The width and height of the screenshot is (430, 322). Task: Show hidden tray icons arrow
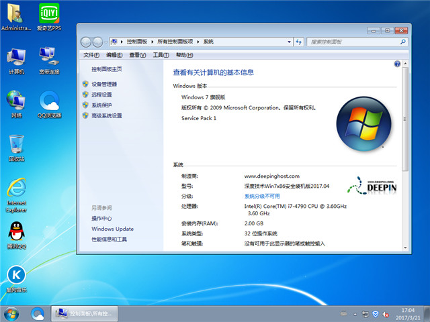355,314
